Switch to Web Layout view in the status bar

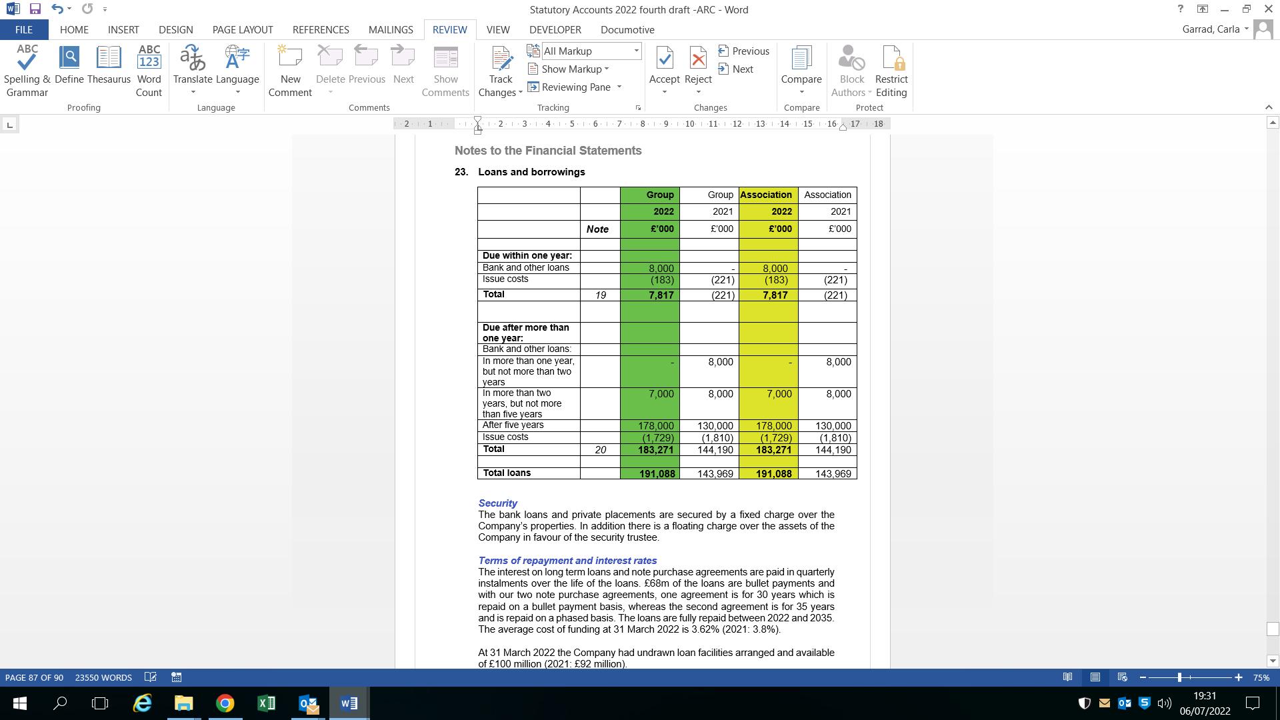[x=1122, y=677]
